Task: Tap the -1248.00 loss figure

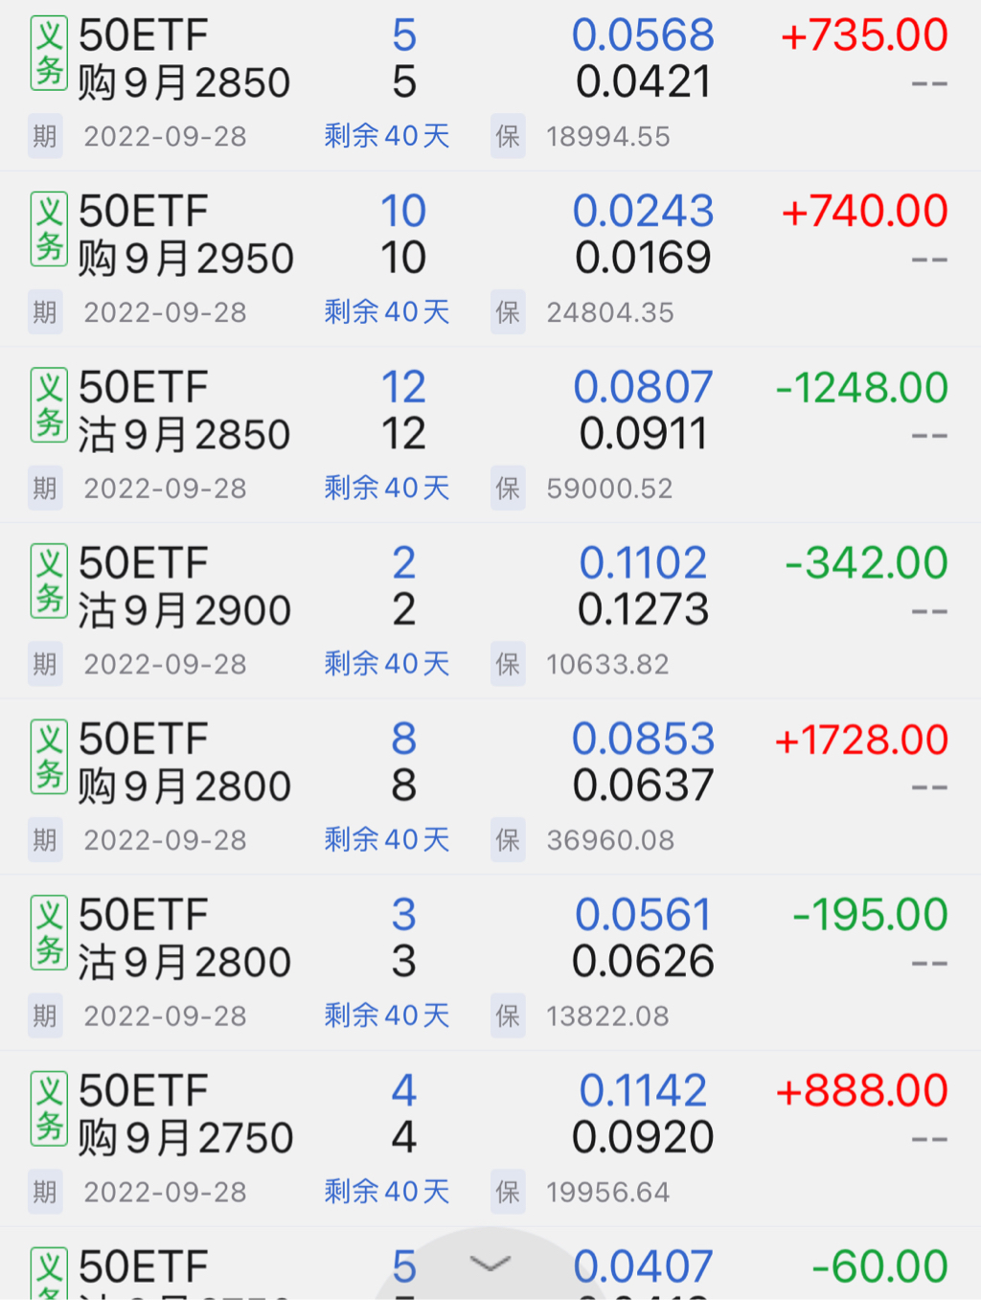Action: point(861,388)
